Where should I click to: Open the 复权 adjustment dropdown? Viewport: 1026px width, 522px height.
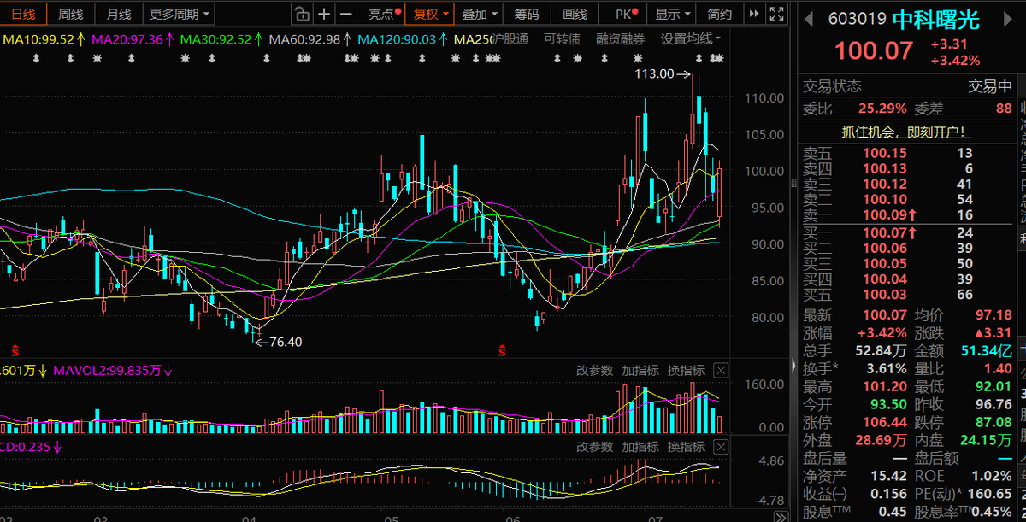430,14
